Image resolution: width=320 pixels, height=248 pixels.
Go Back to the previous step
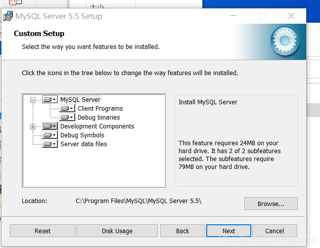coord(183,231)
